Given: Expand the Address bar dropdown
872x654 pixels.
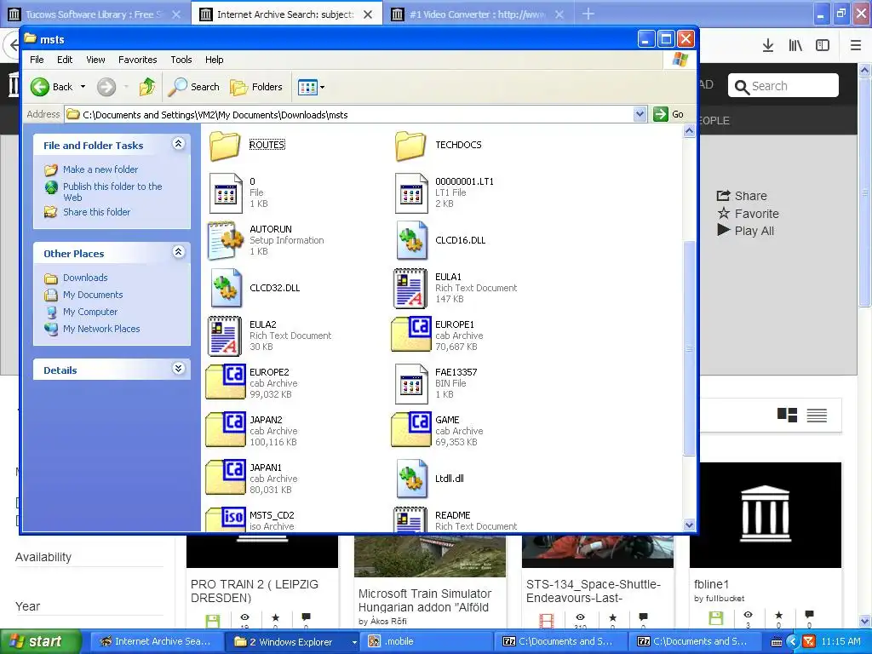Looking at the screenshot, I should [x=640, y=115].
